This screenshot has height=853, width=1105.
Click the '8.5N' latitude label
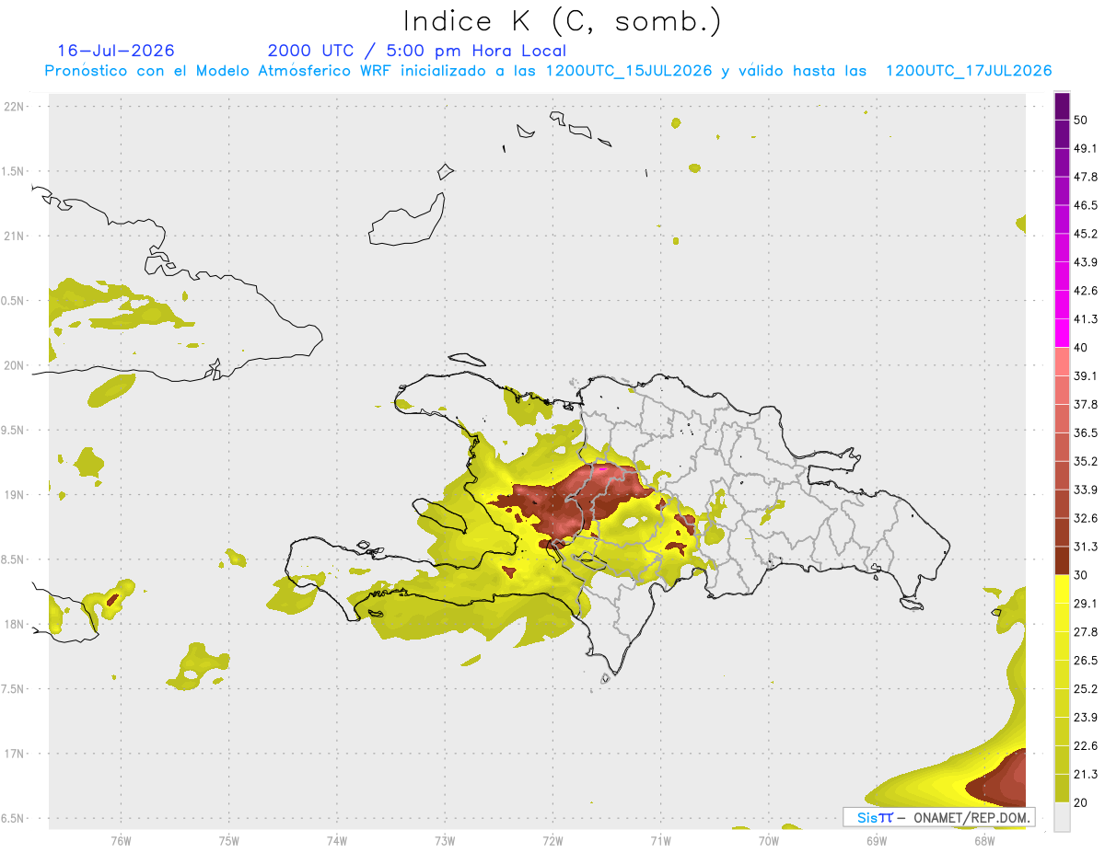pos(14,559)
